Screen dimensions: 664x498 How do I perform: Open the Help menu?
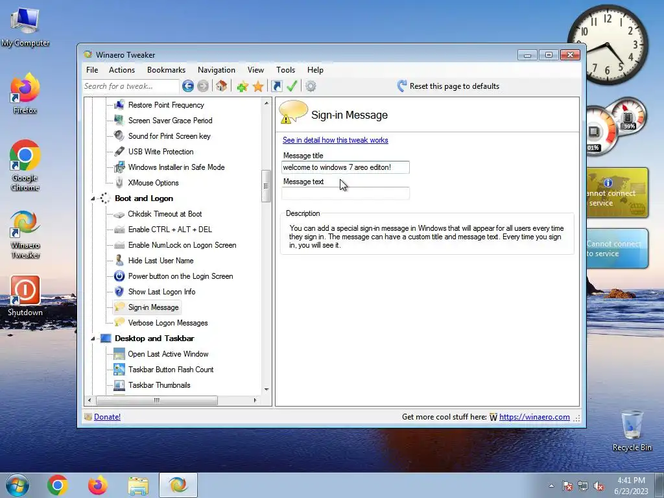point(315,70)
